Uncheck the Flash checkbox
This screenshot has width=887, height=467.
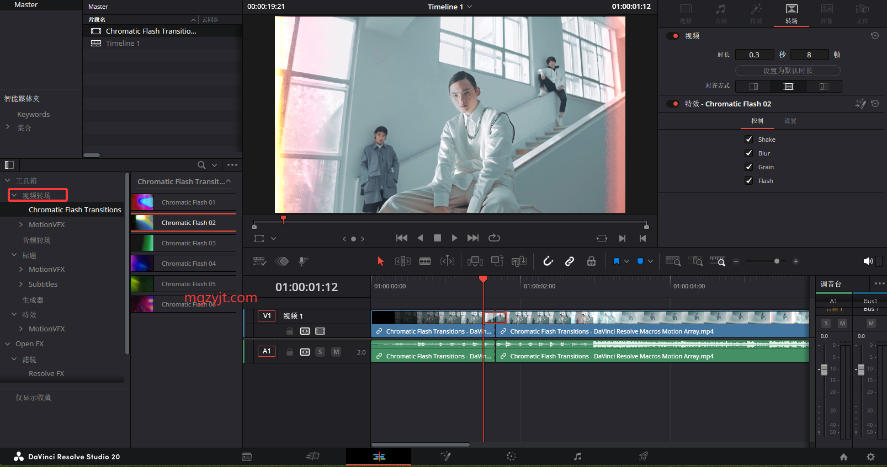coord(749,181)
